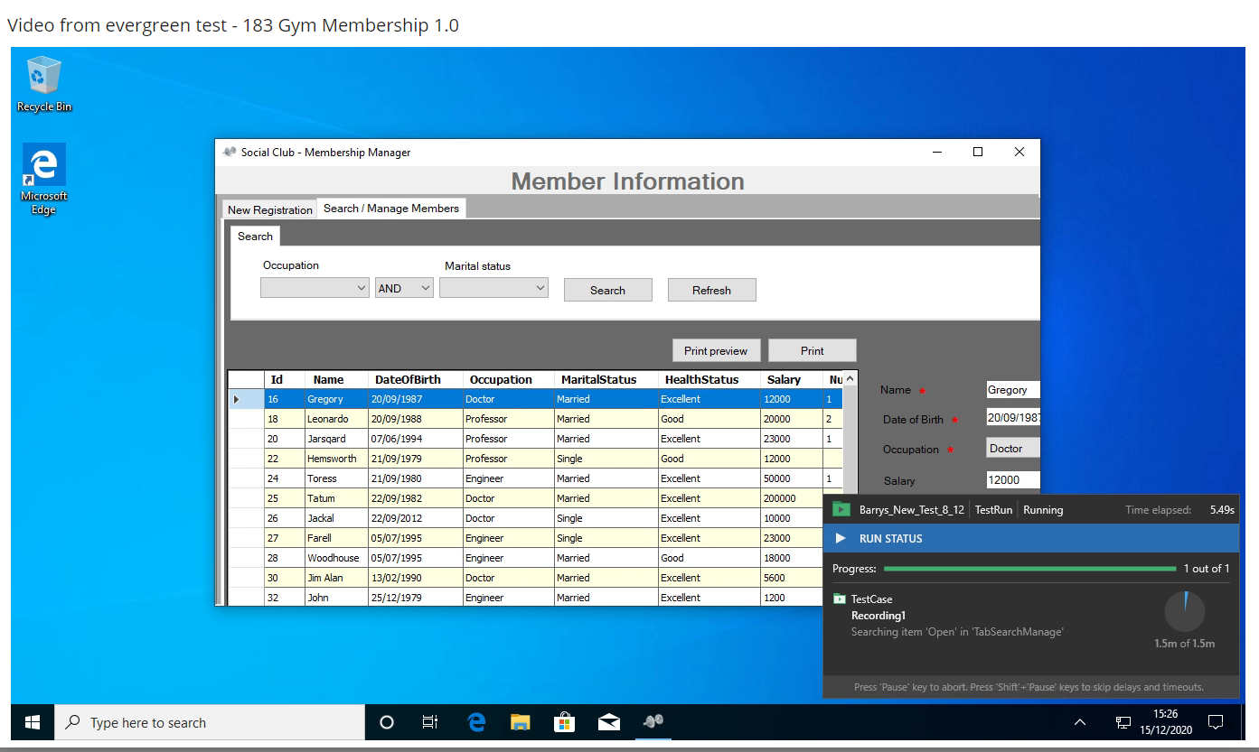Select the Tatum name cell

click(x=335, y=498)
